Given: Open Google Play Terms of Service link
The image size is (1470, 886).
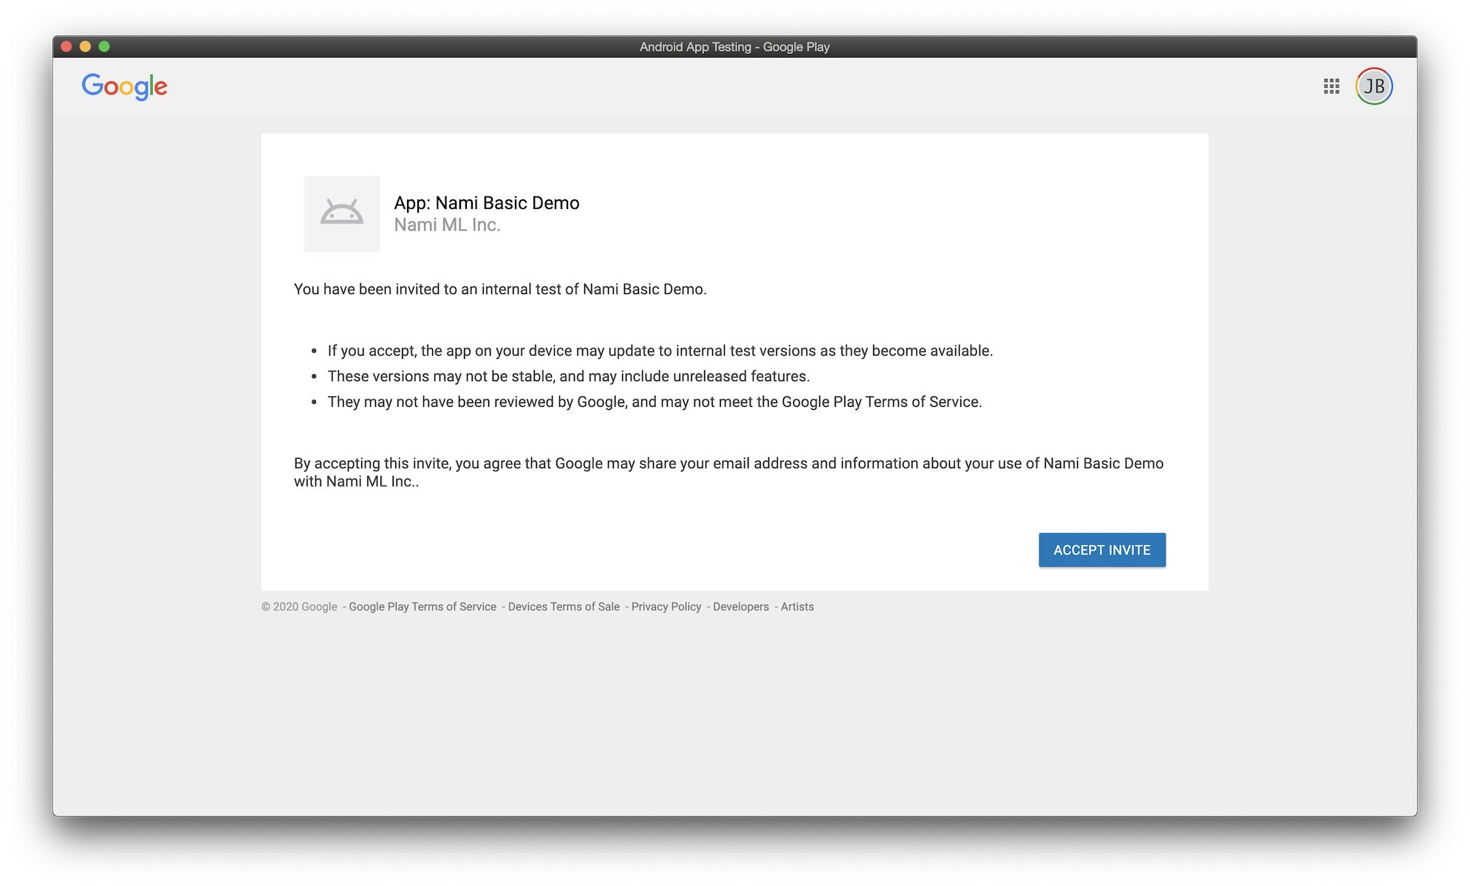Looking at the screenshot, I should [x=423, y=607].
